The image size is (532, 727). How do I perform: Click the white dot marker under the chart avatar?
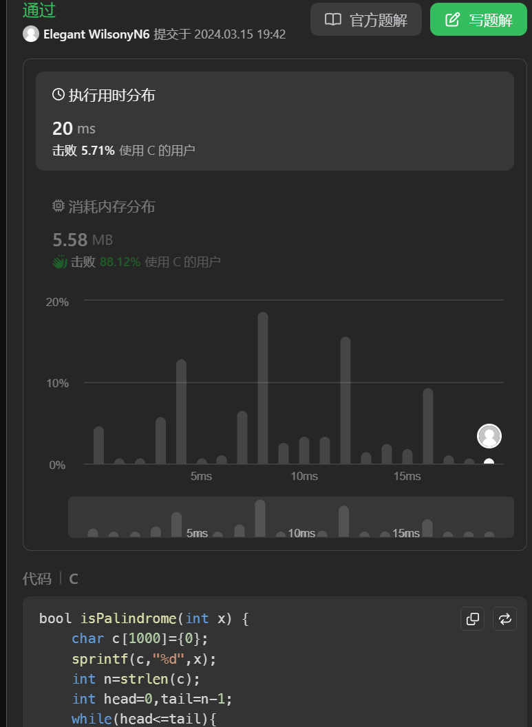pos(489,462)
